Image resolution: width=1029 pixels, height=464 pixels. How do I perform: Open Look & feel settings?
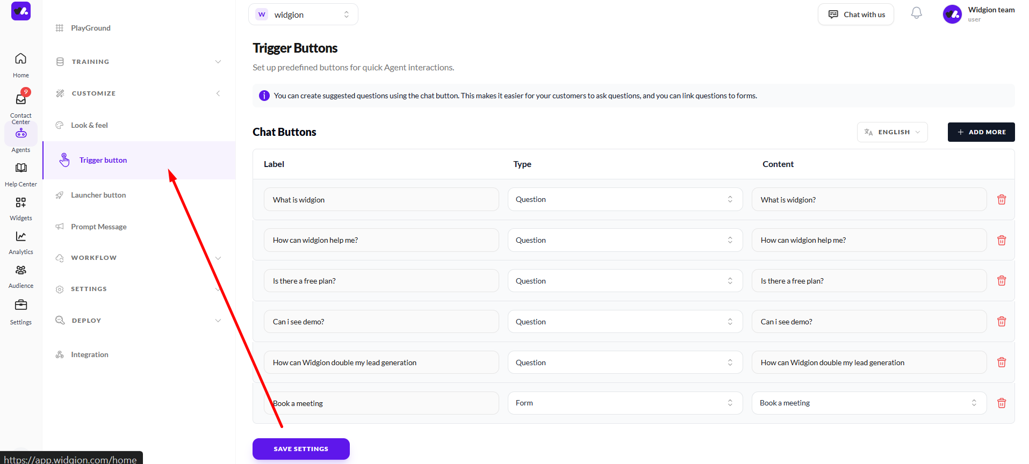[89, 125]
